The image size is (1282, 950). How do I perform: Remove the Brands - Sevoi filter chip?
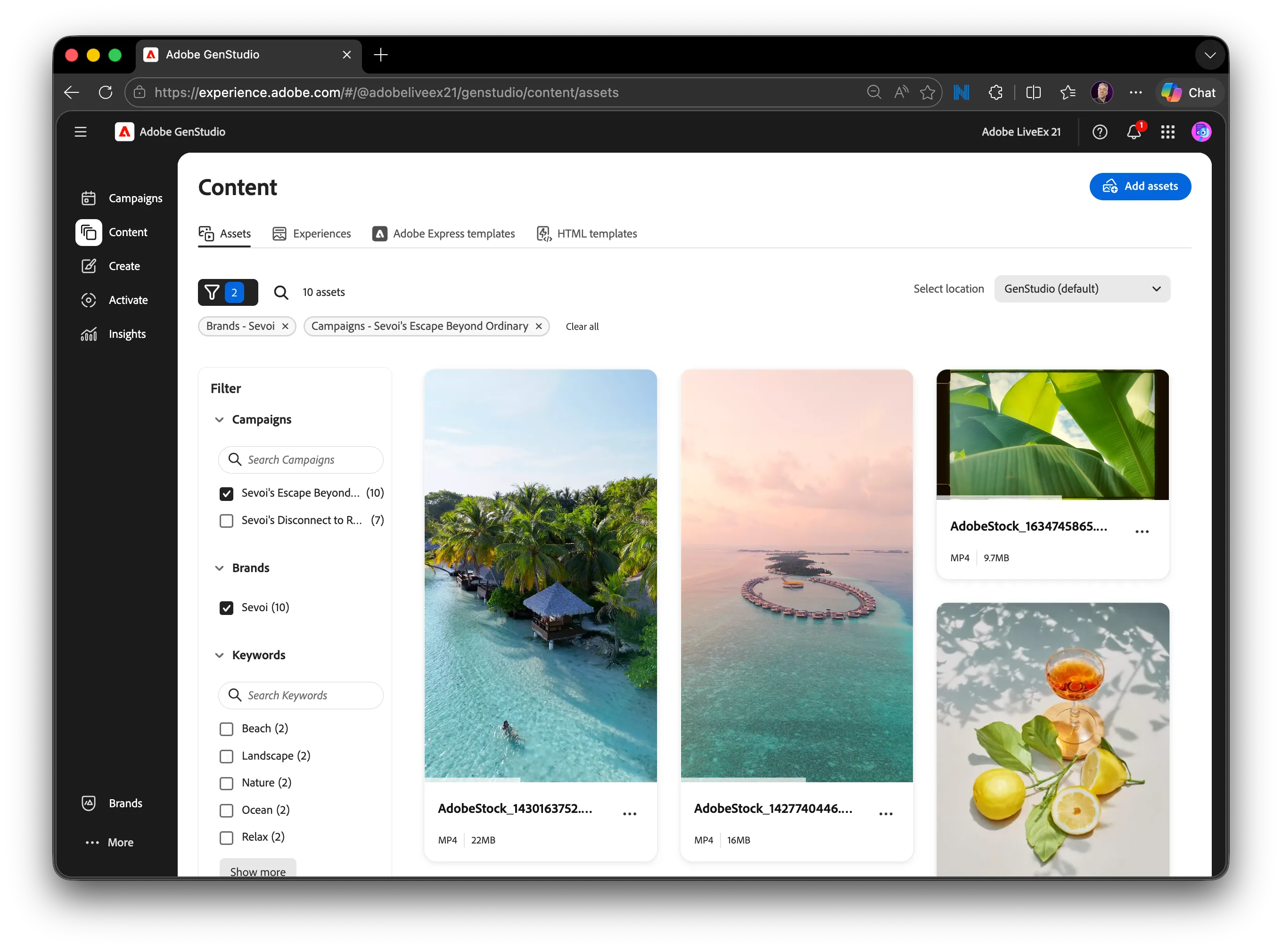tap(285, 326)
